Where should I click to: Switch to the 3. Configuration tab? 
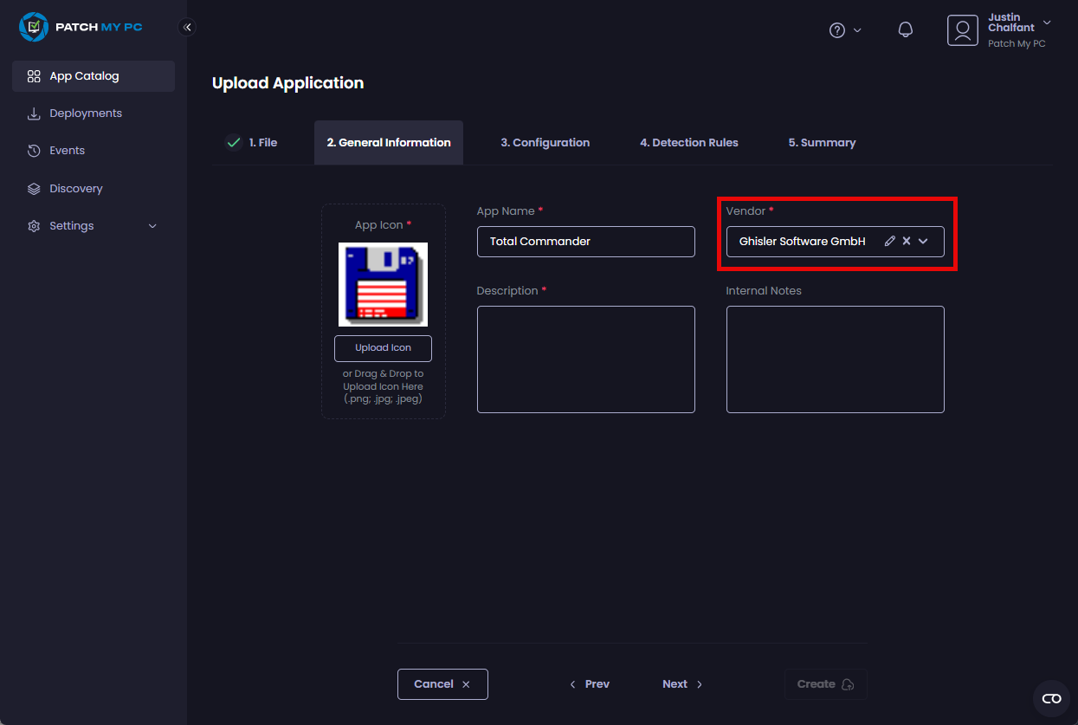pos(545,143)
